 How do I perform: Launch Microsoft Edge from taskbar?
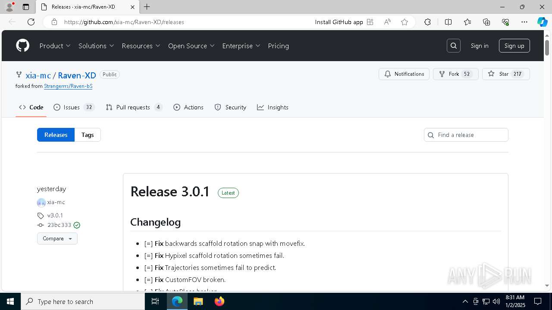(x=177, y=301)
